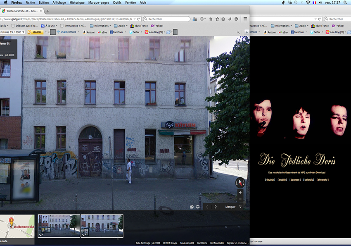Open the Twitter bookmark dropdown in the front window

[142, 32]
